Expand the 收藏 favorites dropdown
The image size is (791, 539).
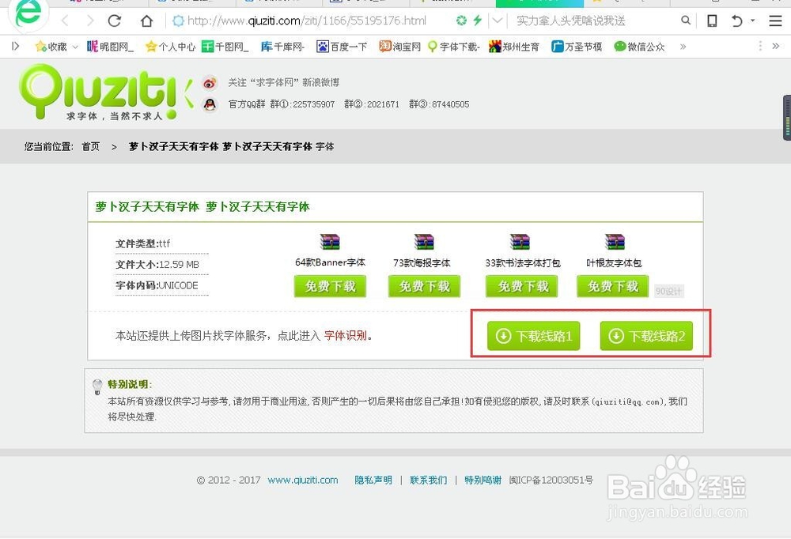tap(74, 45)
